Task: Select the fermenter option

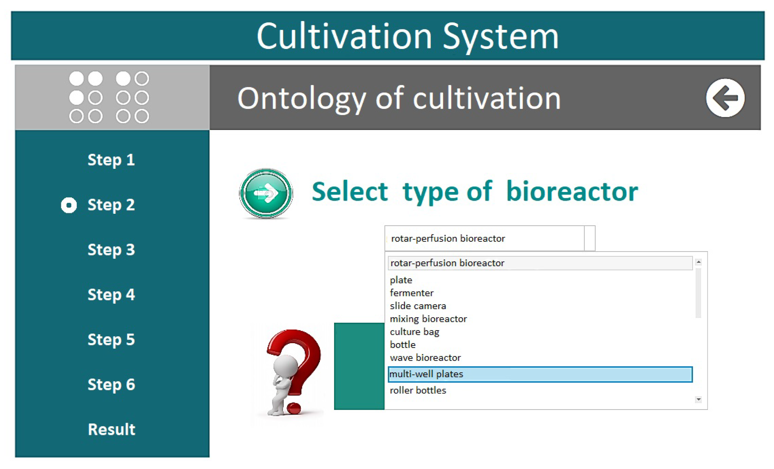Action: click(412, 293)
